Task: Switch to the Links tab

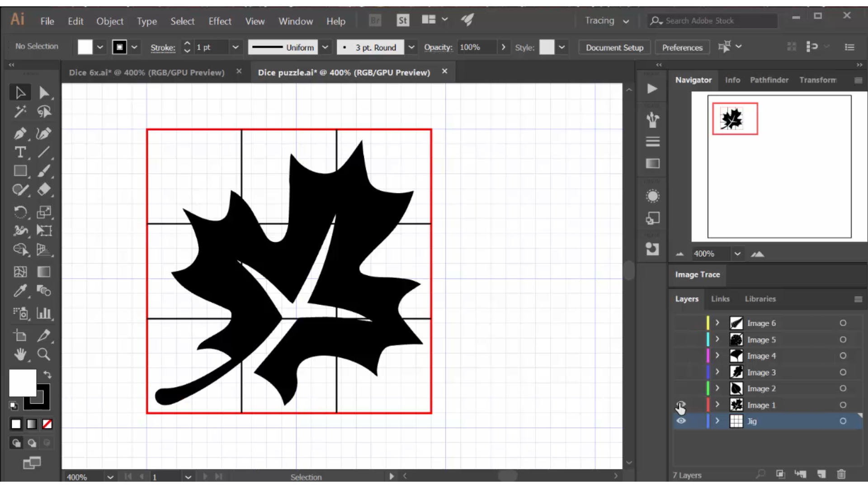Action: click(x=721, y=299)
